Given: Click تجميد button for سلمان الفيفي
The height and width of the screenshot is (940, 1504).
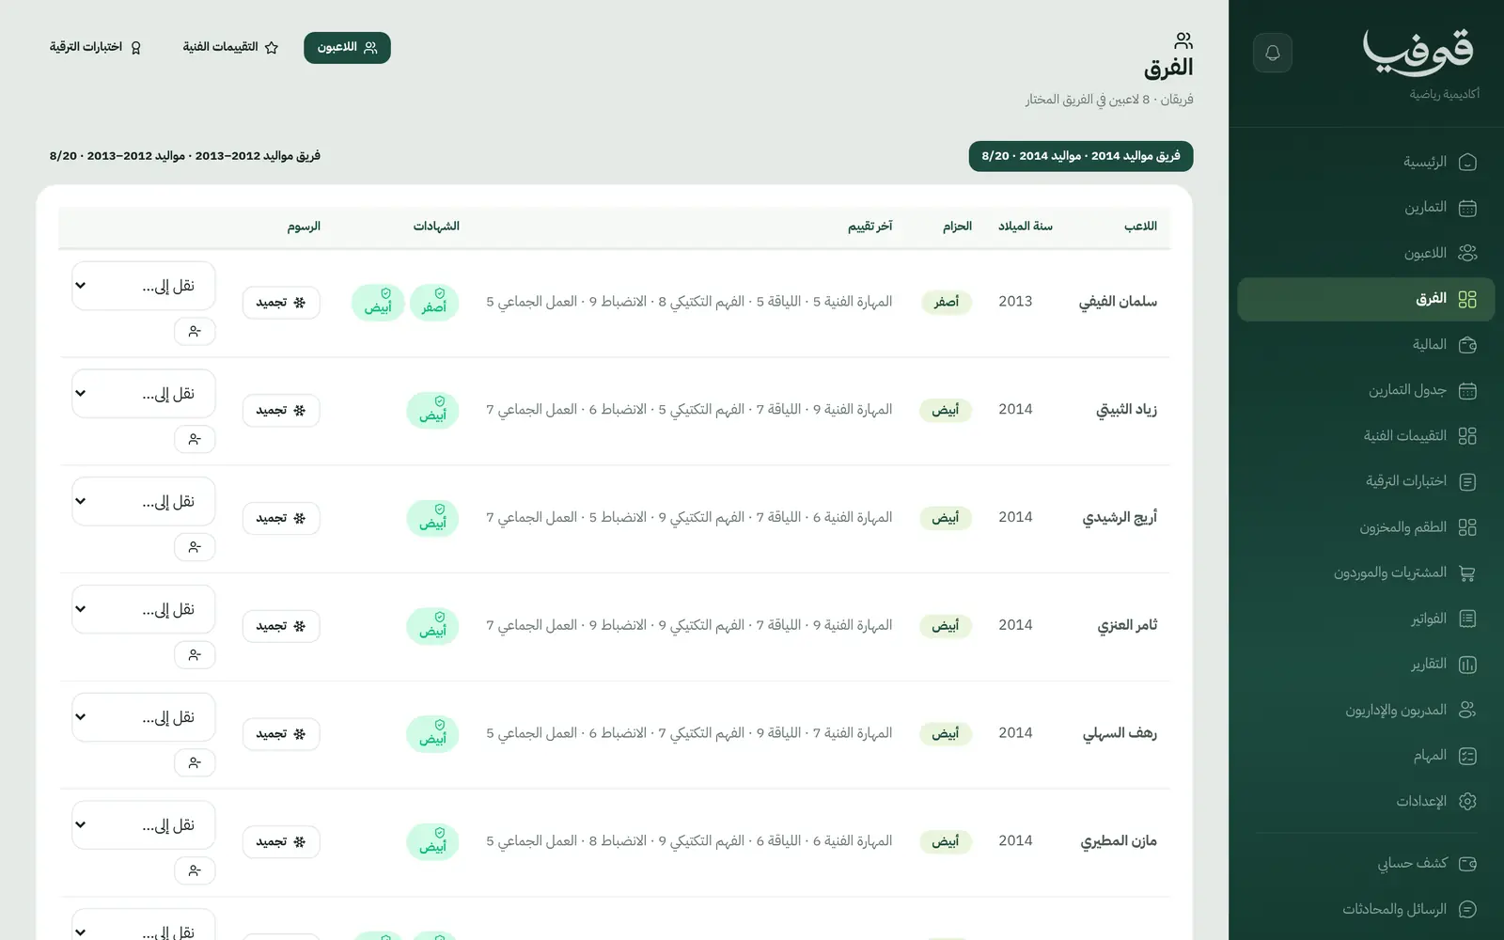Looking at the screenshot, I should click(x=281, y=303).
